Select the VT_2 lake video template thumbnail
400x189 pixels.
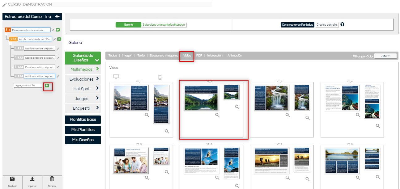(x=201, y=98)
